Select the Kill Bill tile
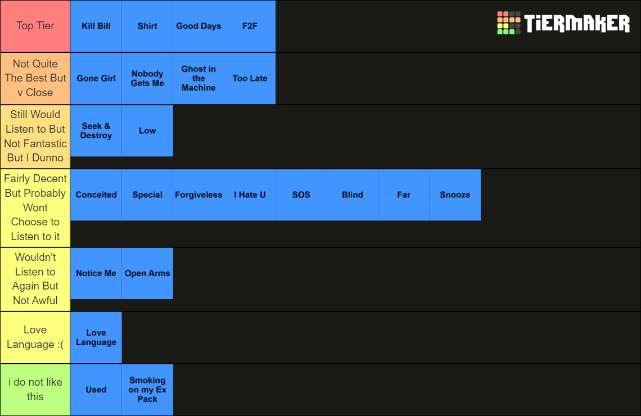Image resolution: width=641 pixels, height=416 pixels. 96,26
